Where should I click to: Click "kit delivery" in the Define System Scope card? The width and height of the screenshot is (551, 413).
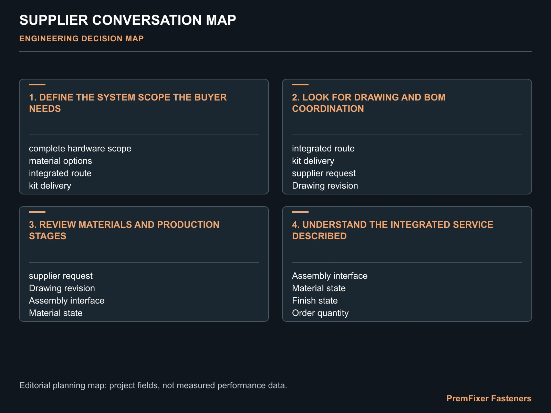pos(50,186)
